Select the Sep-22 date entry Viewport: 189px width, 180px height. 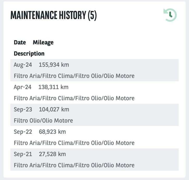click(x=23, y=132)
